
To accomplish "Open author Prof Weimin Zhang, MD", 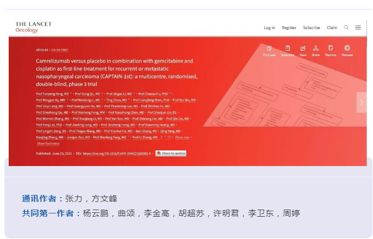I will click(x=53, y=119).
